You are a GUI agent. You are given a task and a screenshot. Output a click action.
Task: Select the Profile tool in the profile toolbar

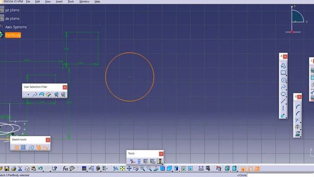(283, 65)
